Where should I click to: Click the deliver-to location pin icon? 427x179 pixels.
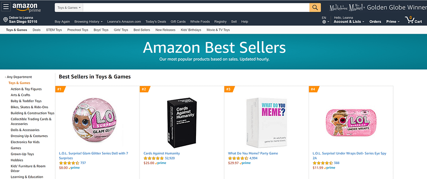tap(5, 20)
